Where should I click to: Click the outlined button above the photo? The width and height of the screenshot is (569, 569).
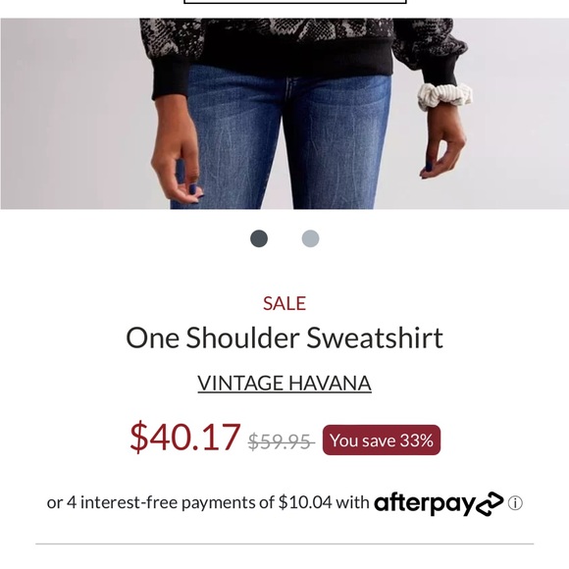[295, 1]
